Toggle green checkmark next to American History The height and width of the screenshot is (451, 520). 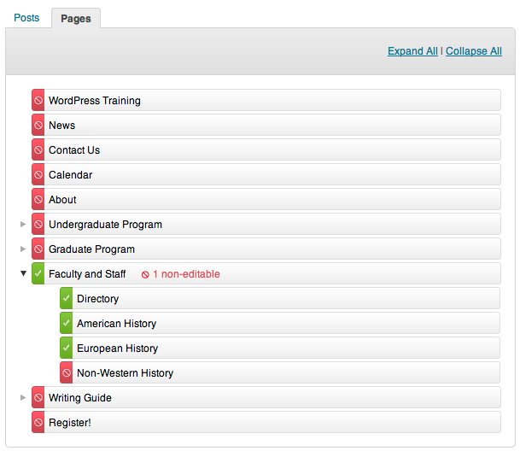point(67,323)
